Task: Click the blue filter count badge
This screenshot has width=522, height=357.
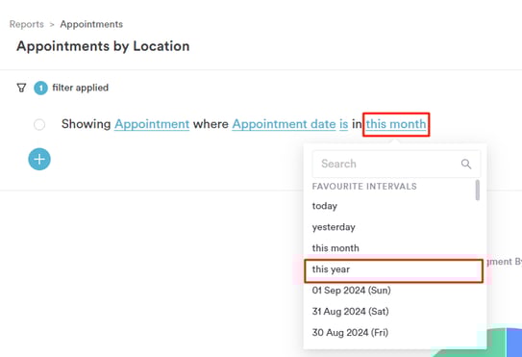Action: click(x=40, y=88)
